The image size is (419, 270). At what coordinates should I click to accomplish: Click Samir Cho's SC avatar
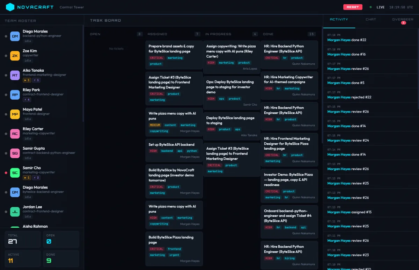[15, 173]
